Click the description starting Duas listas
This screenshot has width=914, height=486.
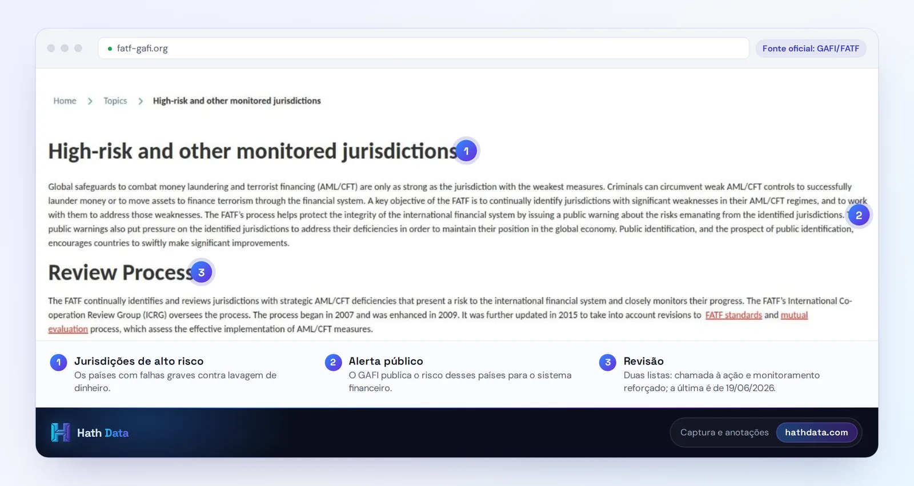[x=721, y=381]
